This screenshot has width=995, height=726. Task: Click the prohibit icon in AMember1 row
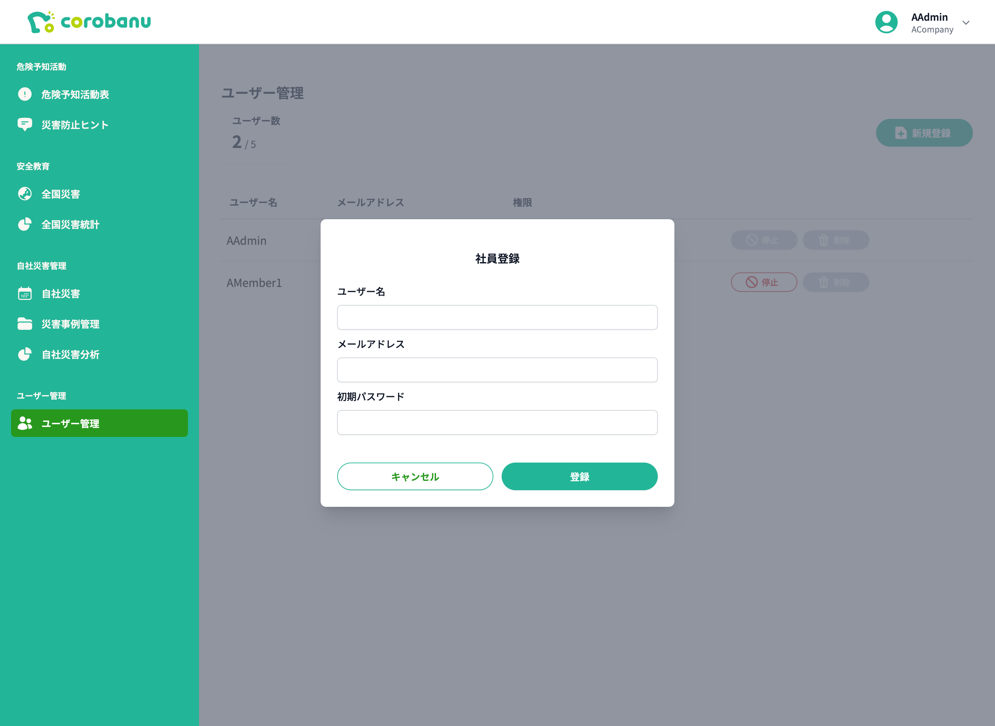click(x=751, y=282)
